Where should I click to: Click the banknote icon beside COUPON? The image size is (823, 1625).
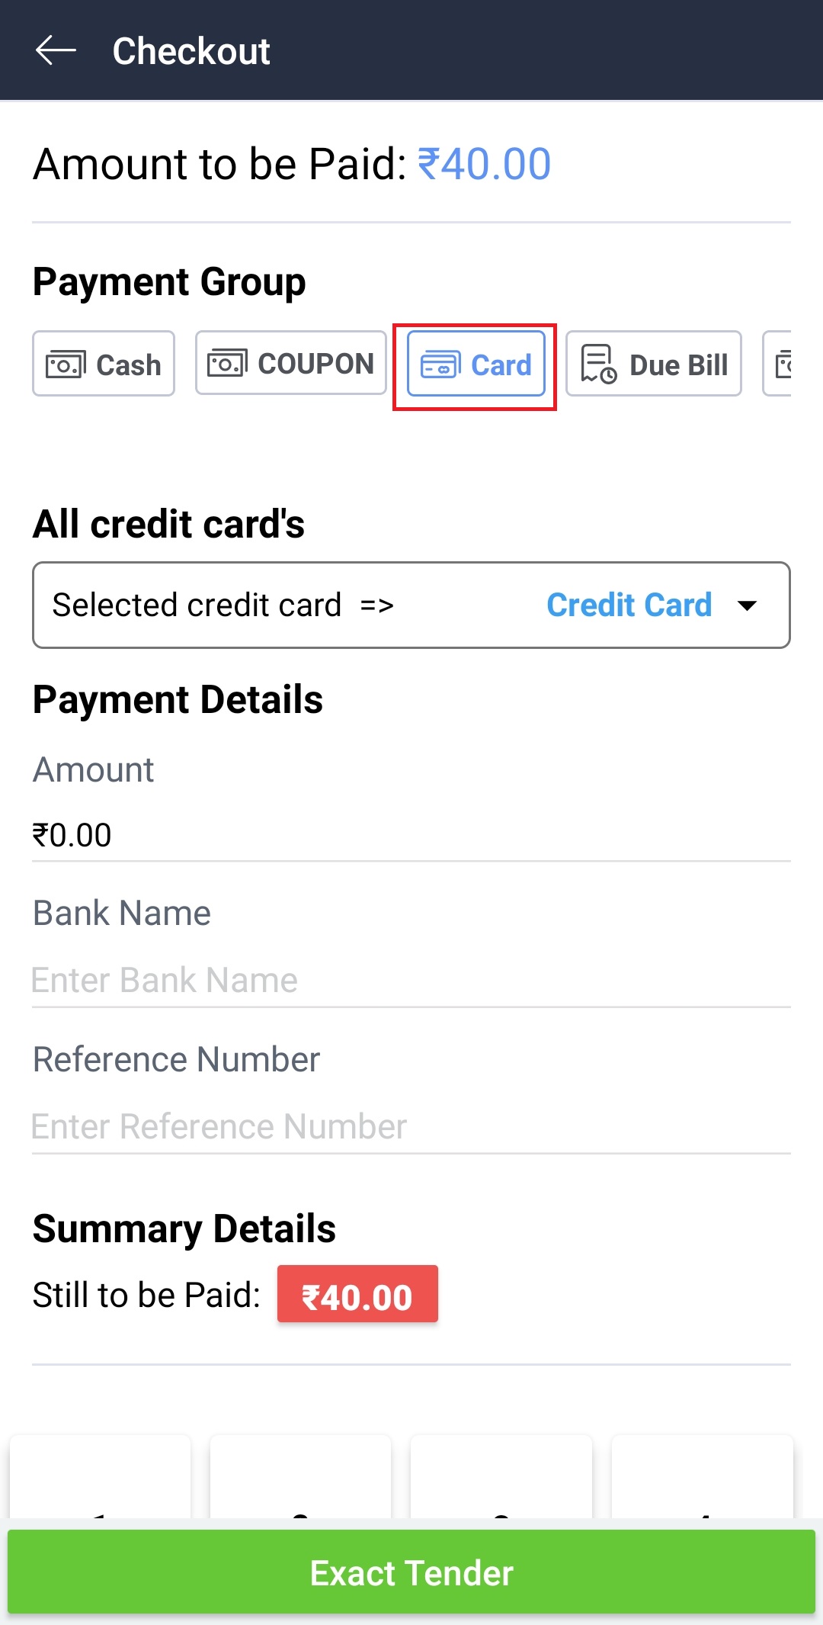coord(227,363)
